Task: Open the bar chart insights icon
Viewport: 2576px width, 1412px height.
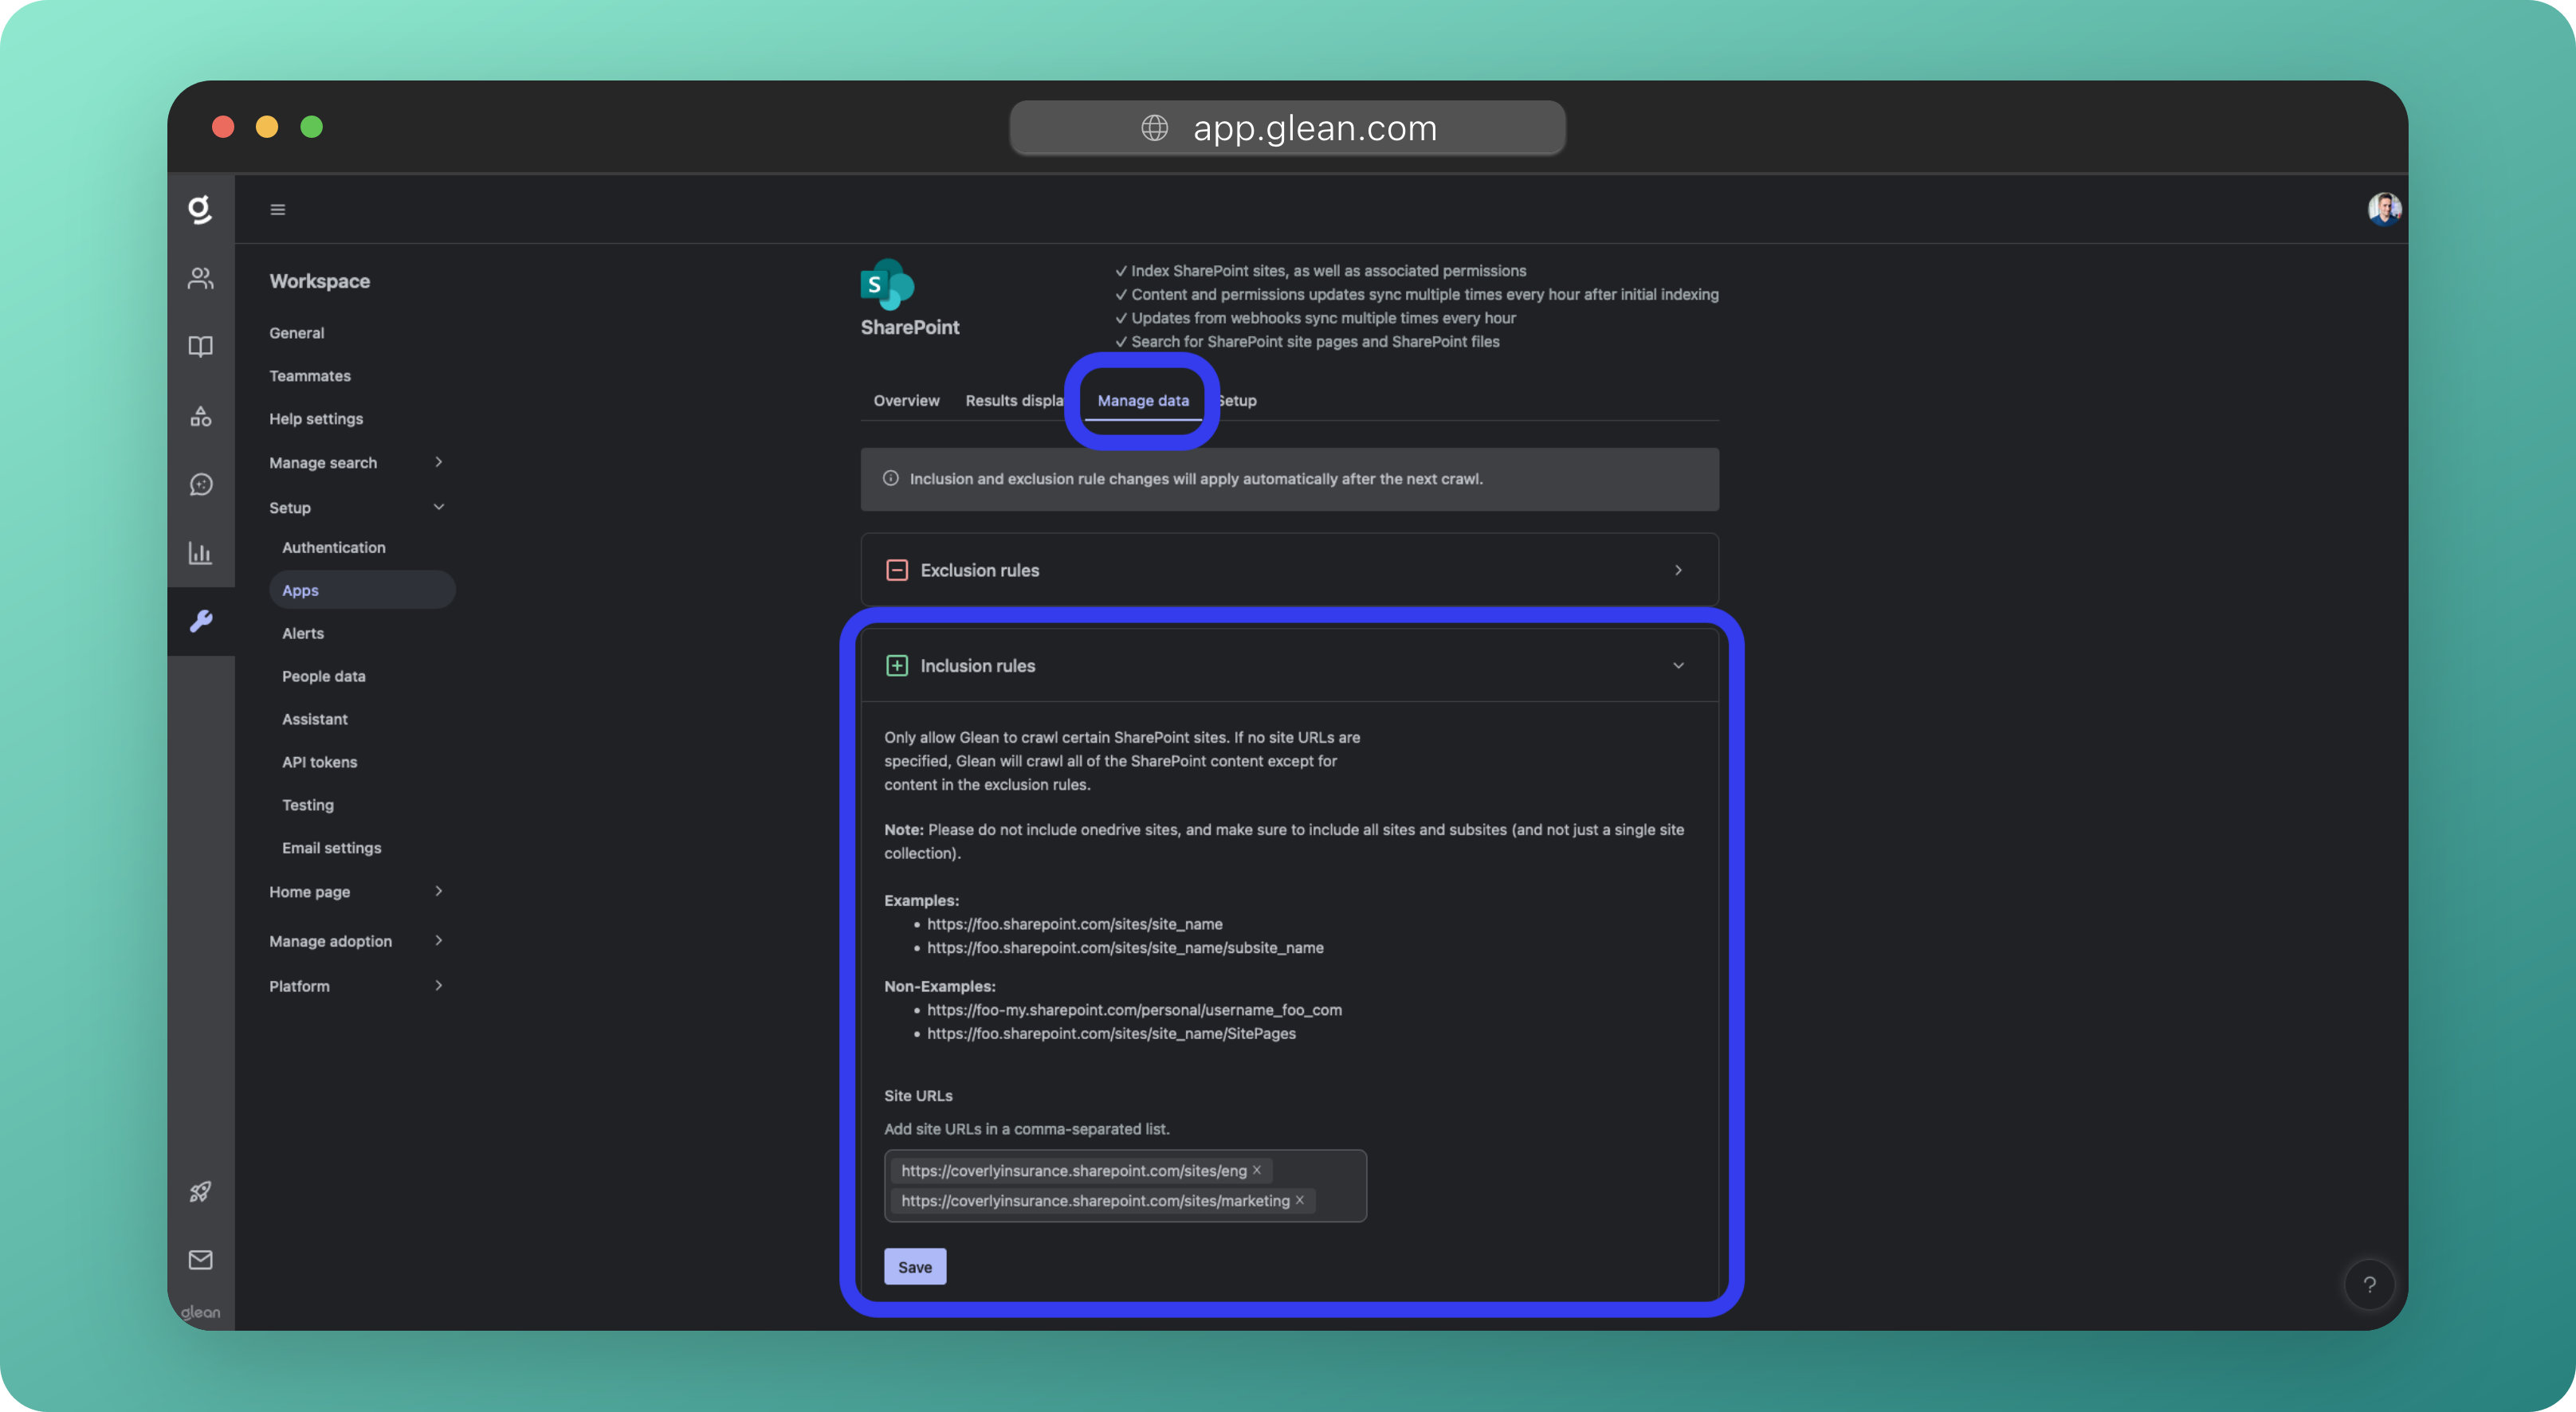Action: (200, 552)
